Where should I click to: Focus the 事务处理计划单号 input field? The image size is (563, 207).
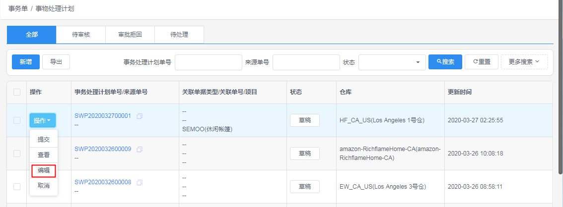click(x=208, y=62)
